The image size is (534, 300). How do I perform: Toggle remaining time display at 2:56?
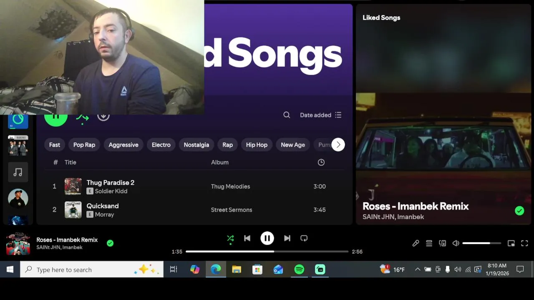coord(357,252)
